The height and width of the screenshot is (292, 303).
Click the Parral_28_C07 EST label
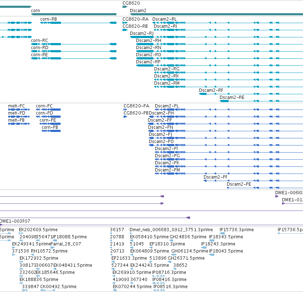(66, 244)
